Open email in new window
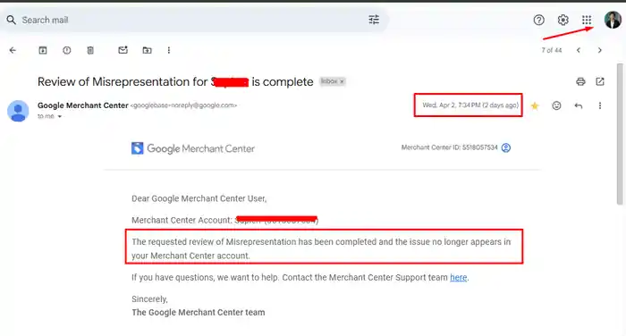This screenshot has width=626, height=336. click(x=600, y=82)
